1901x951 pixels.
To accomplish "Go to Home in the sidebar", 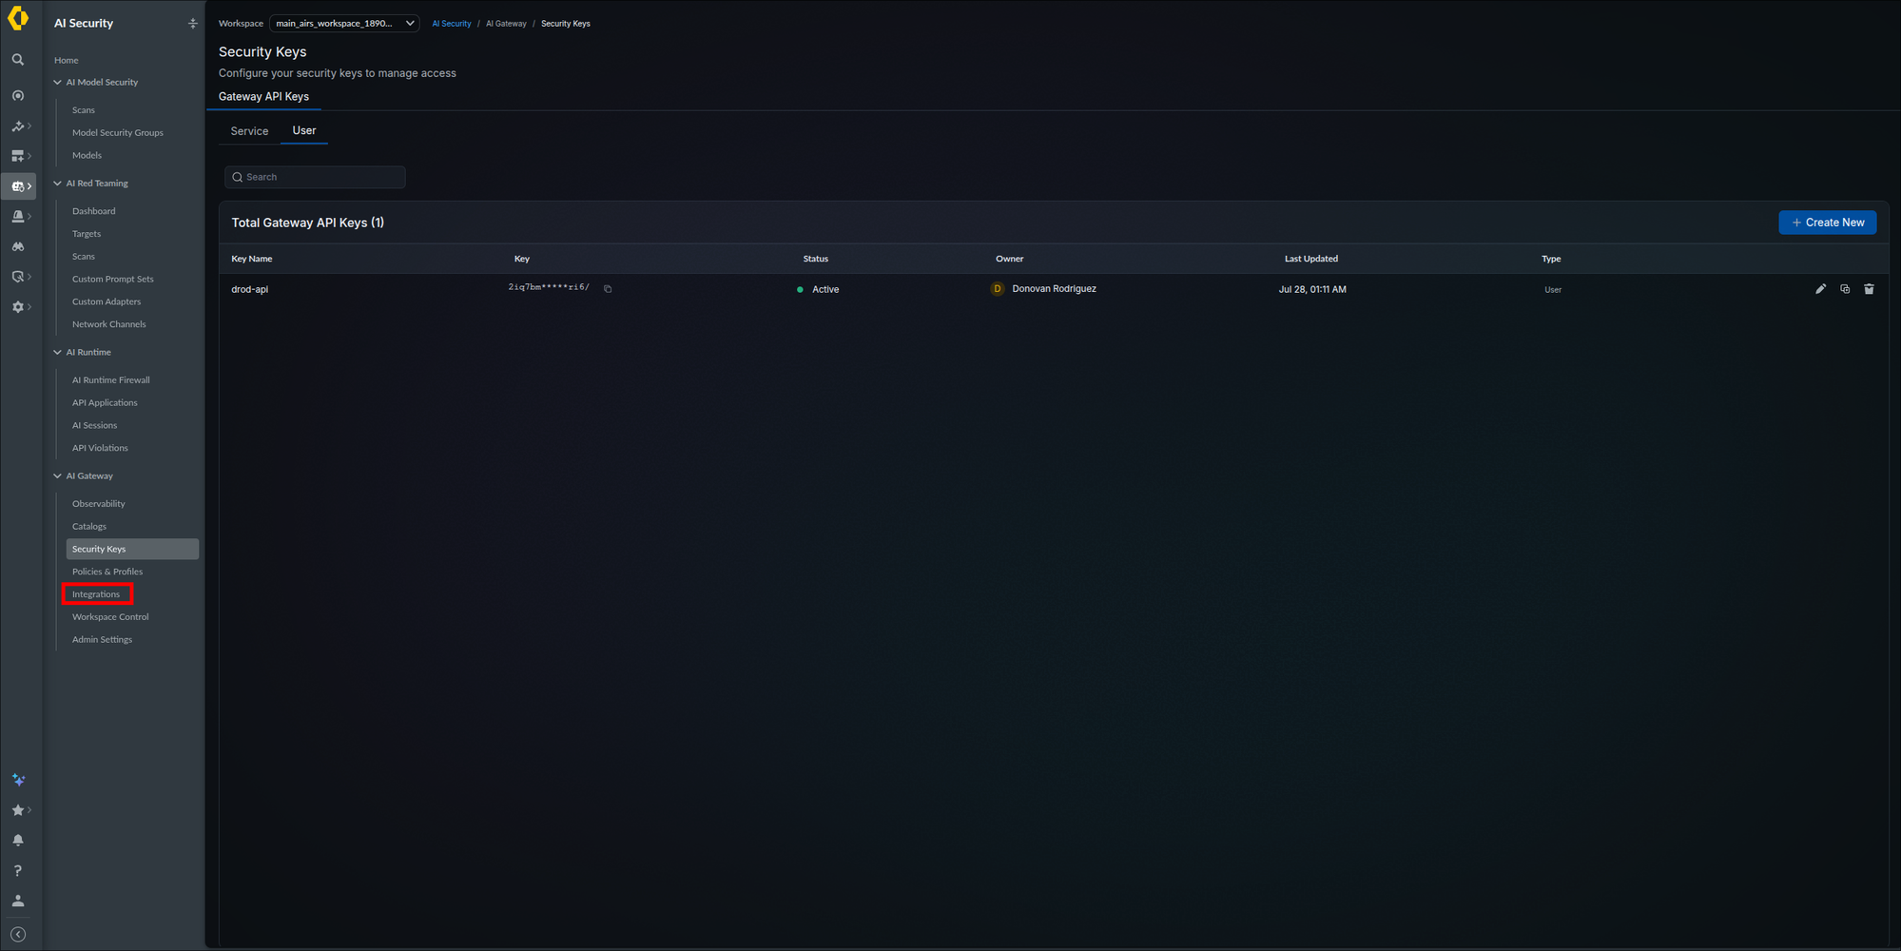I will click(x=67, y=61).
